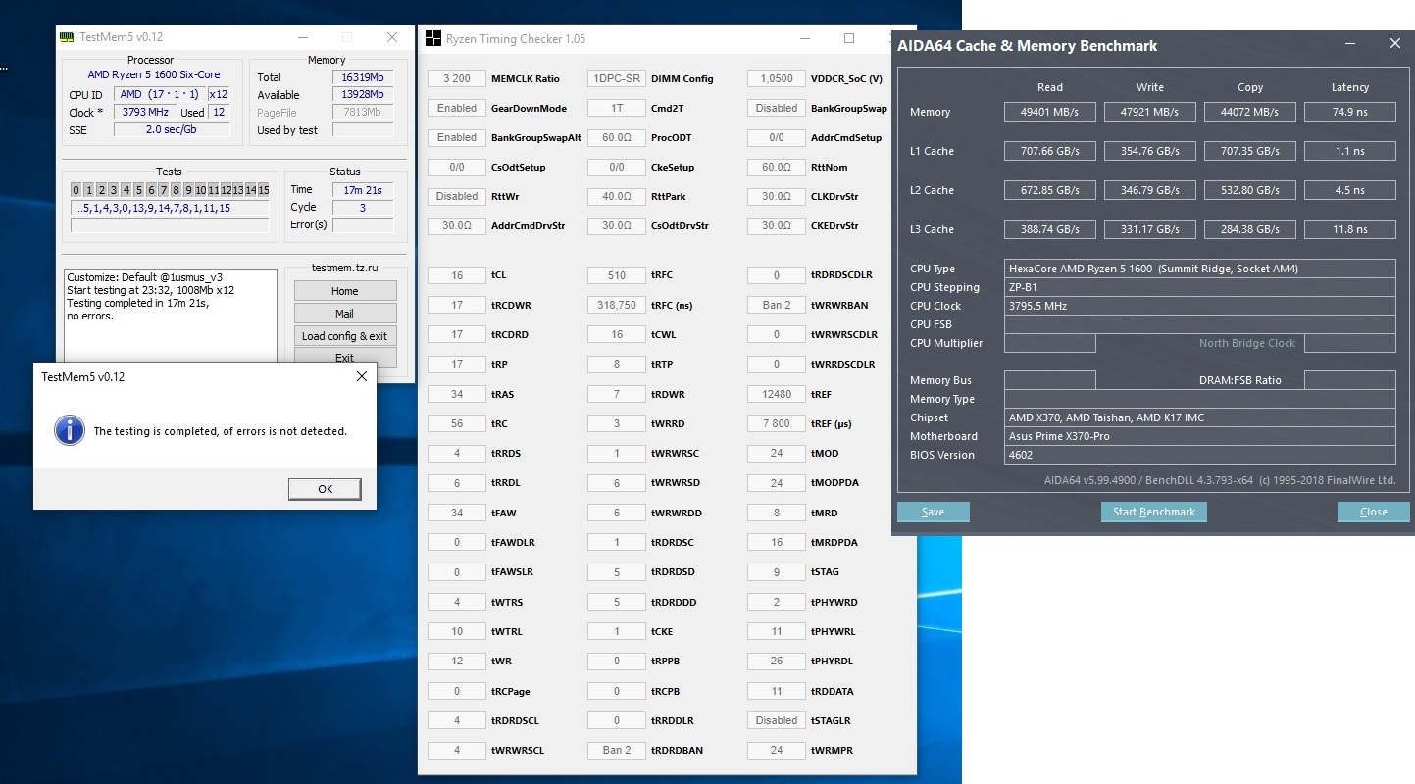The height and width of the screenshot is (784, 1415).
Task: Click the tSTAGLR Disabled field
Action: pos(777,720)
